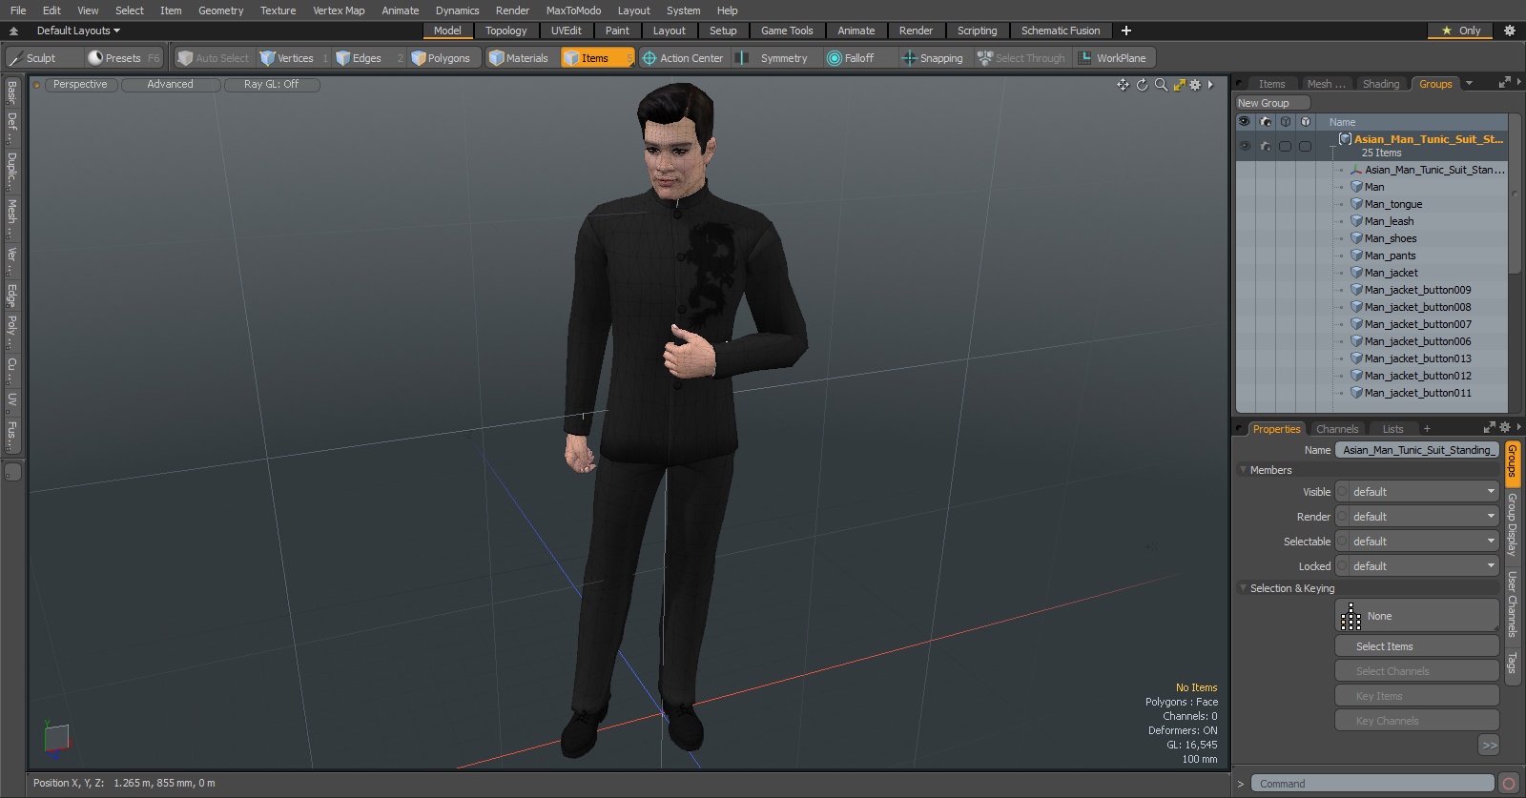Open the Render dropdown in Members

tap(1417, 517)
